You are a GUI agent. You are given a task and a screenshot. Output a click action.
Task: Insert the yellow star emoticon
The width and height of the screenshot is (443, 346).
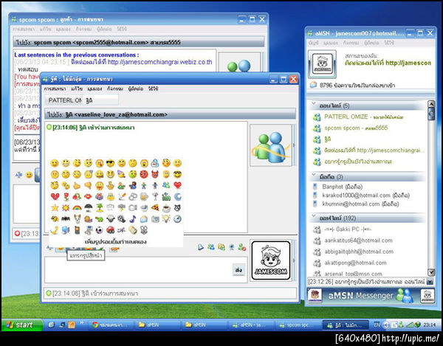coord(55,208)
